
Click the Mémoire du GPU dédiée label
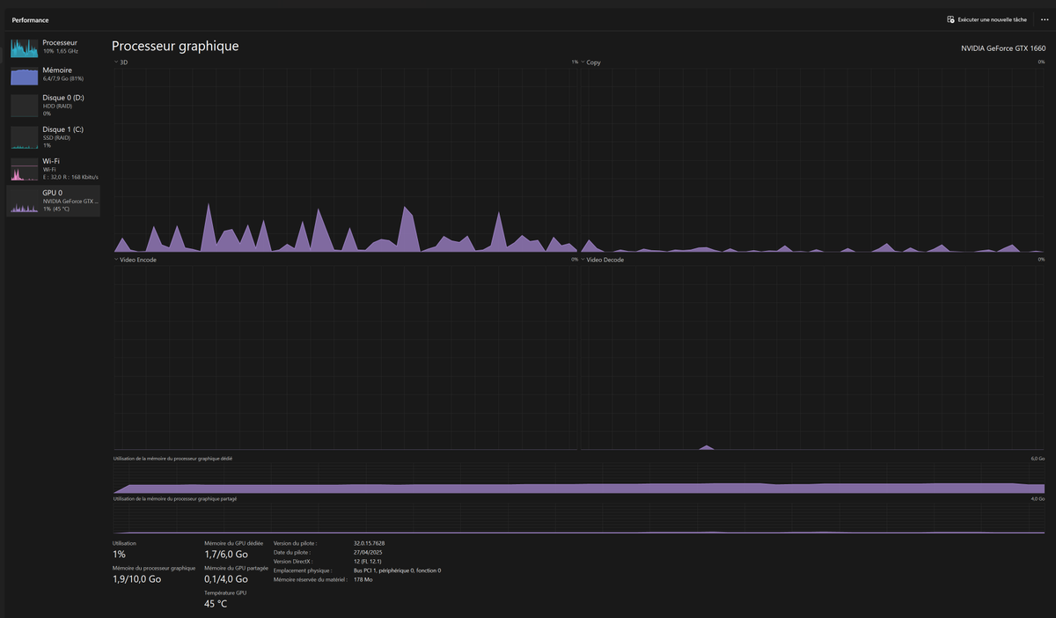pos(233,543)
